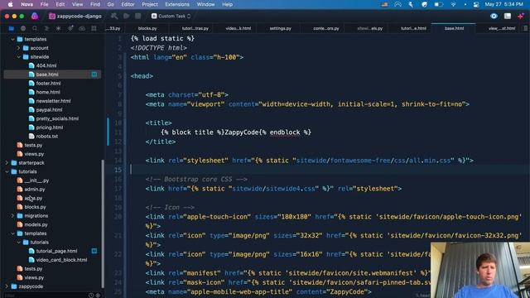Select models.py in the sidebar
The image size is (530, 298).
pyautogui.click(x=36, y=224)
